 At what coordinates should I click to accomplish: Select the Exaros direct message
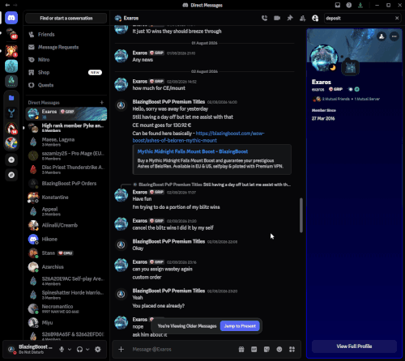pos(66,113)
